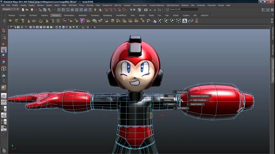
Task: Create a polygon sphere from shelf
Action: pos(11,21)
